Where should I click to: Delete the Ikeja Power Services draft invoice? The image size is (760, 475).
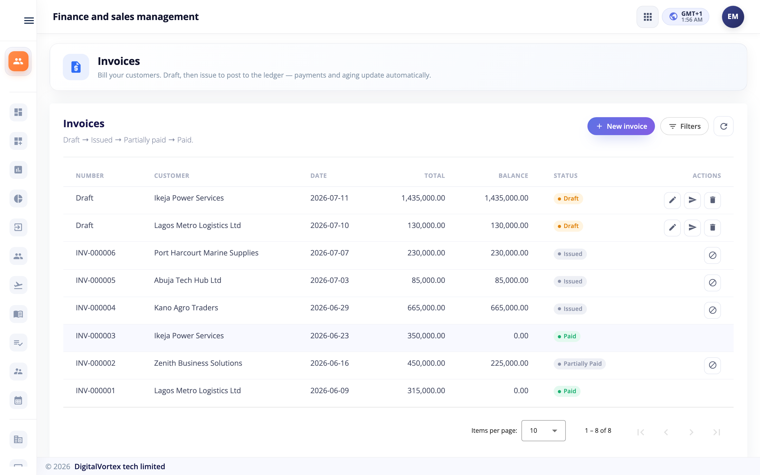pyautogui.click(x=712, y=200)
